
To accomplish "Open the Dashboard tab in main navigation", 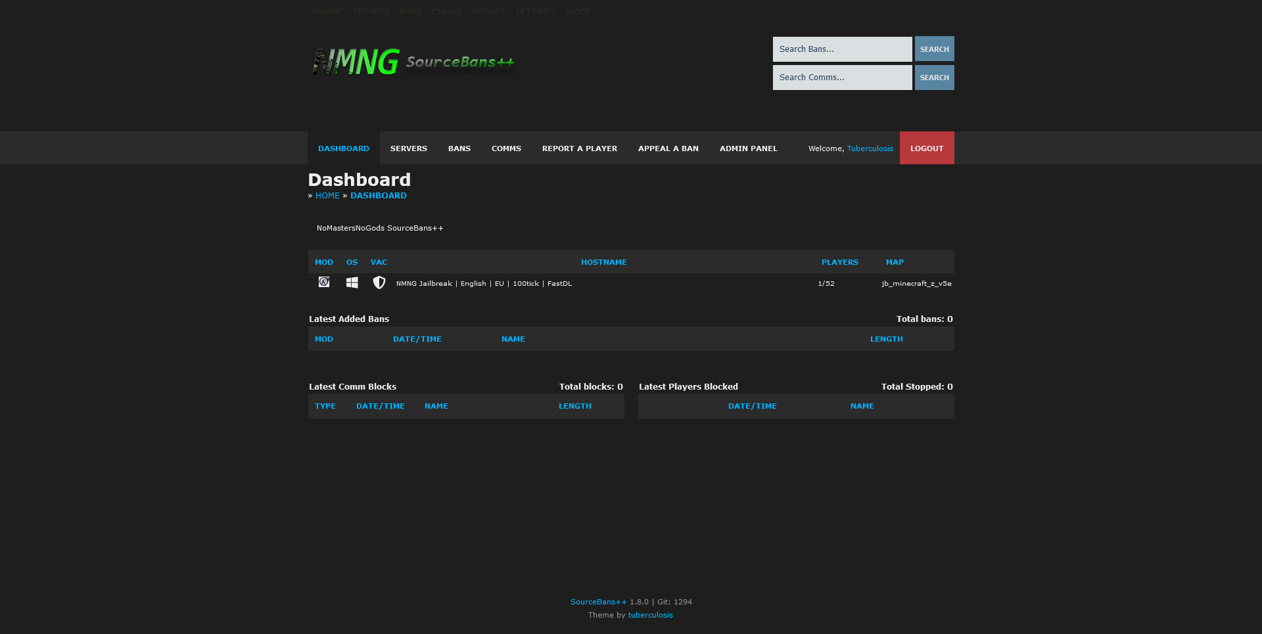I will click(344, 148).
